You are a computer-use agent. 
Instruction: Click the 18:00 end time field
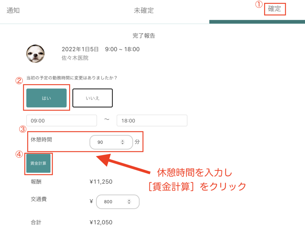152,121
